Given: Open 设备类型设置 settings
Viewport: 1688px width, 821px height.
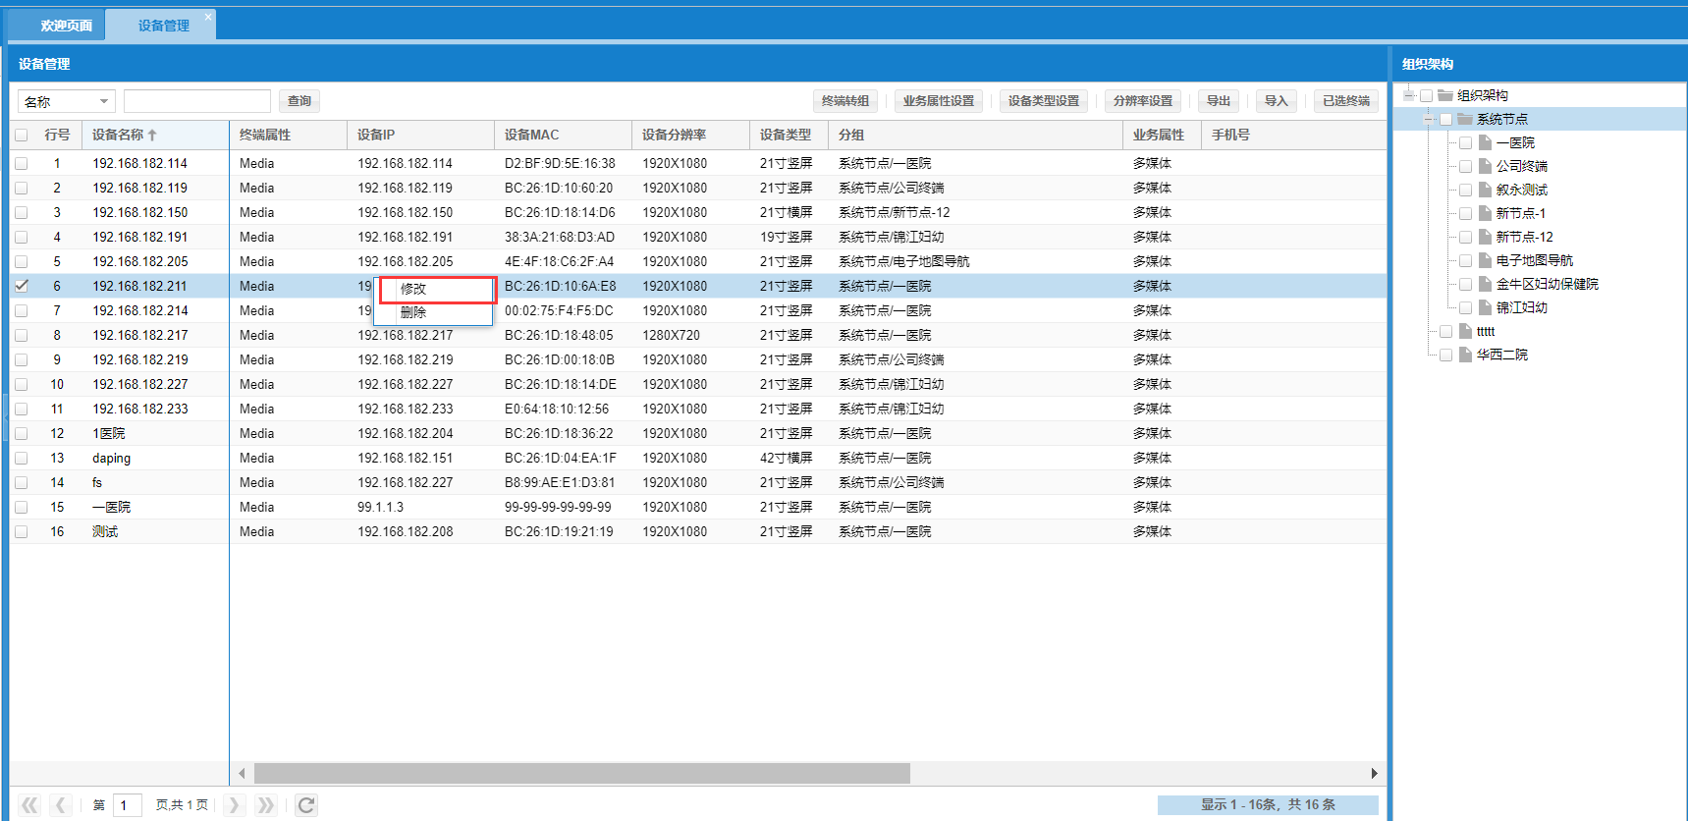Looking at the screenshot, I should (1044, 101).
